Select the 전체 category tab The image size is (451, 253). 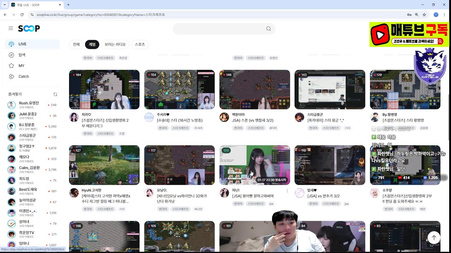76,45
